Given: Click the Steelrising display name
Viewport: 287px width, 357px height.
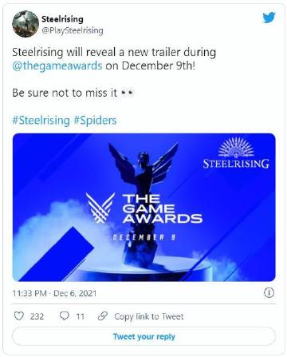Looking at the screenshot, I should (x=62, y=19).
